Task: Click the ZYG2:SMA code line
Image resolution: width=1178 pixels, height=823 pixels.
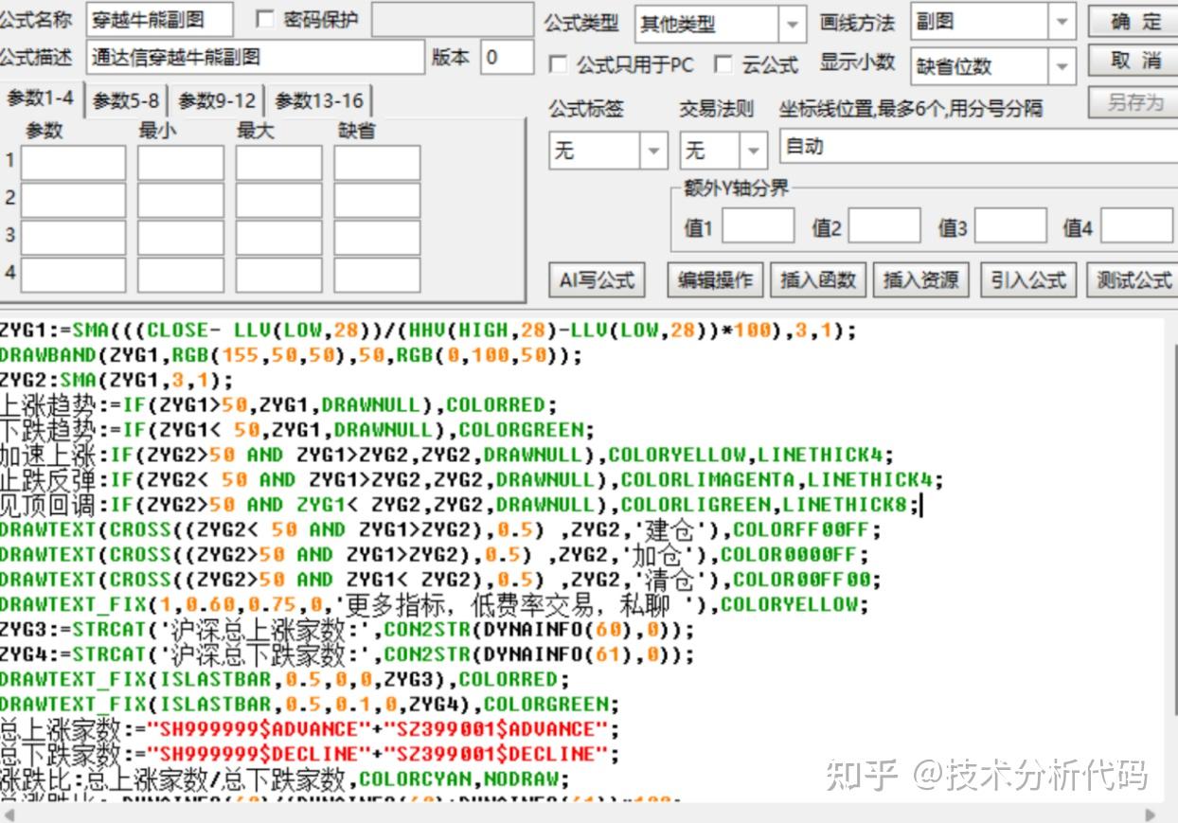Action: (116, 380)
